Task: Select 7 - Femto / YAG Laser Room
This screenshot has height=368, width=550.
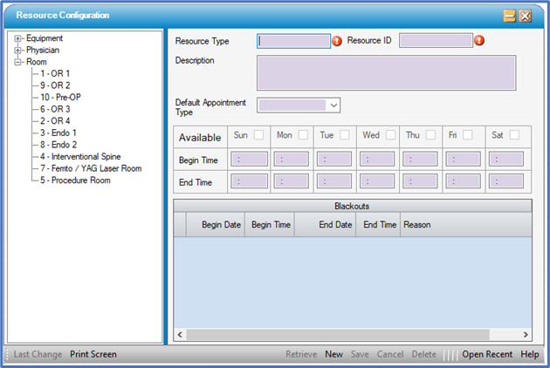Action: pos(90,168)
